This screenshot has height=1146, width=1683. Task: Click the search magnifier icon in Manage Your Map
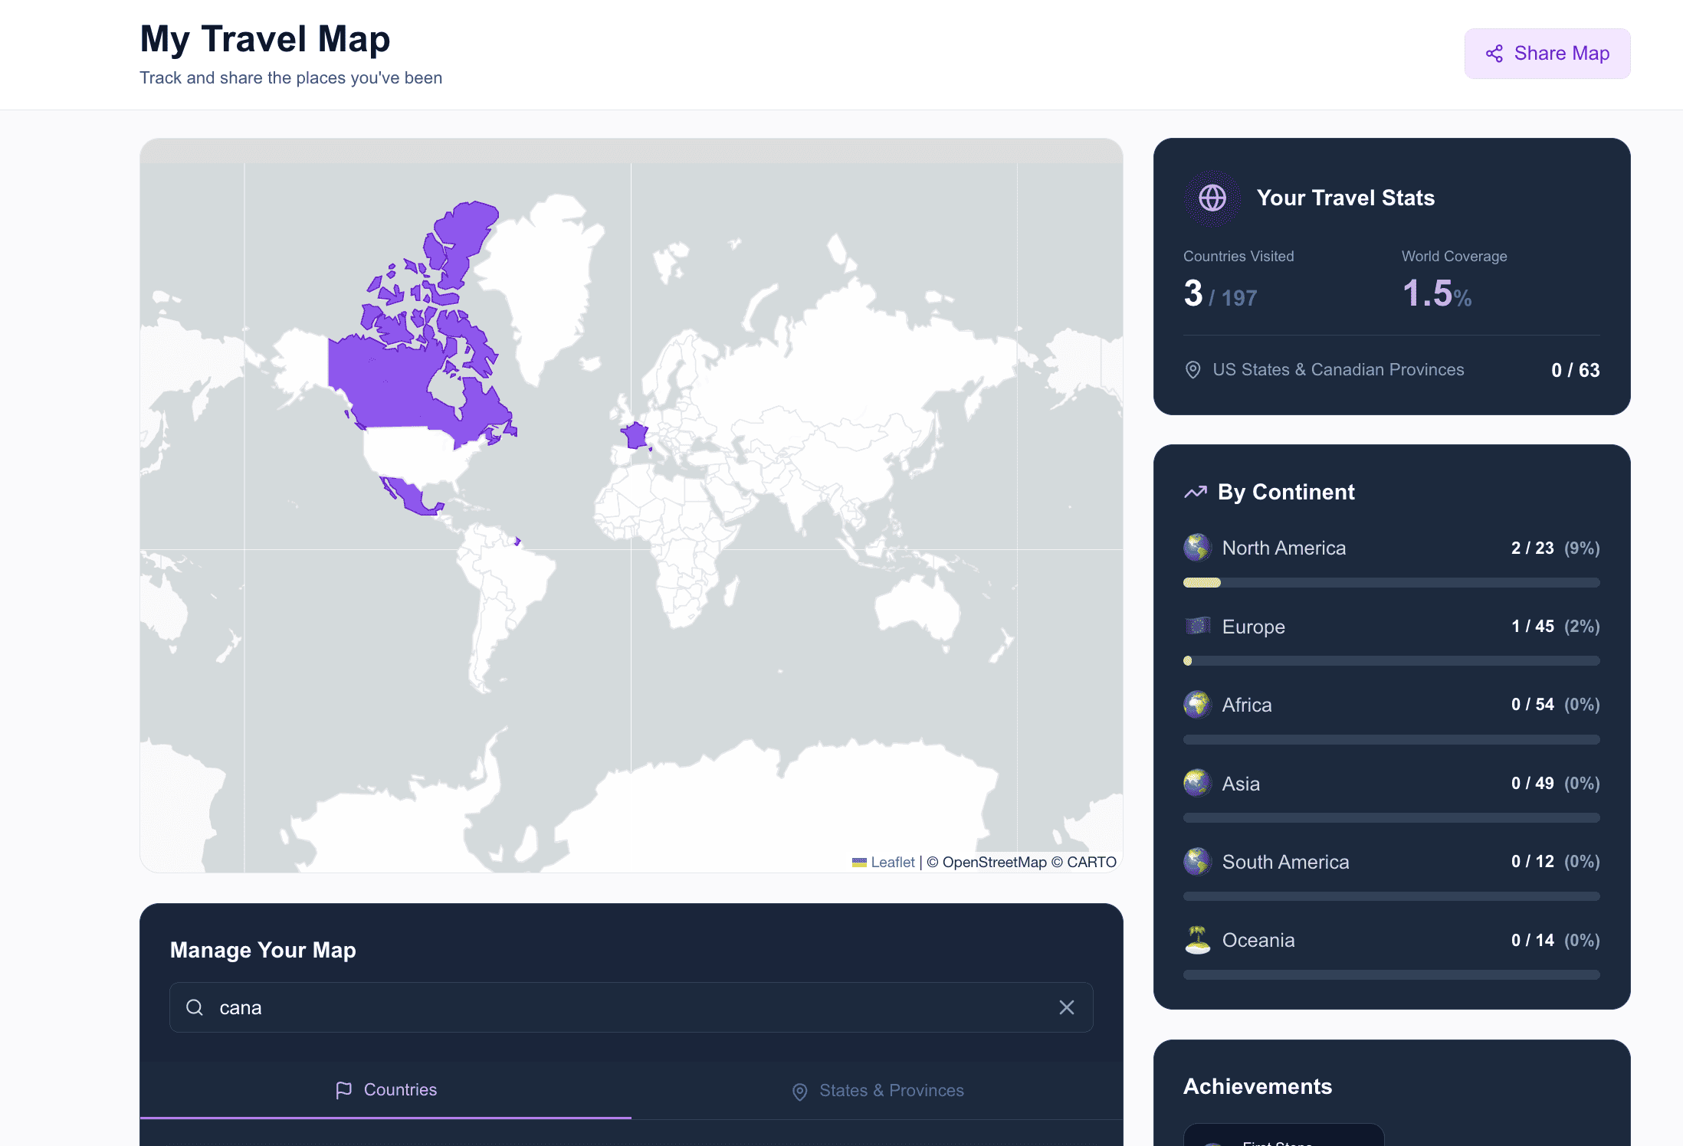click(195, 1007)
